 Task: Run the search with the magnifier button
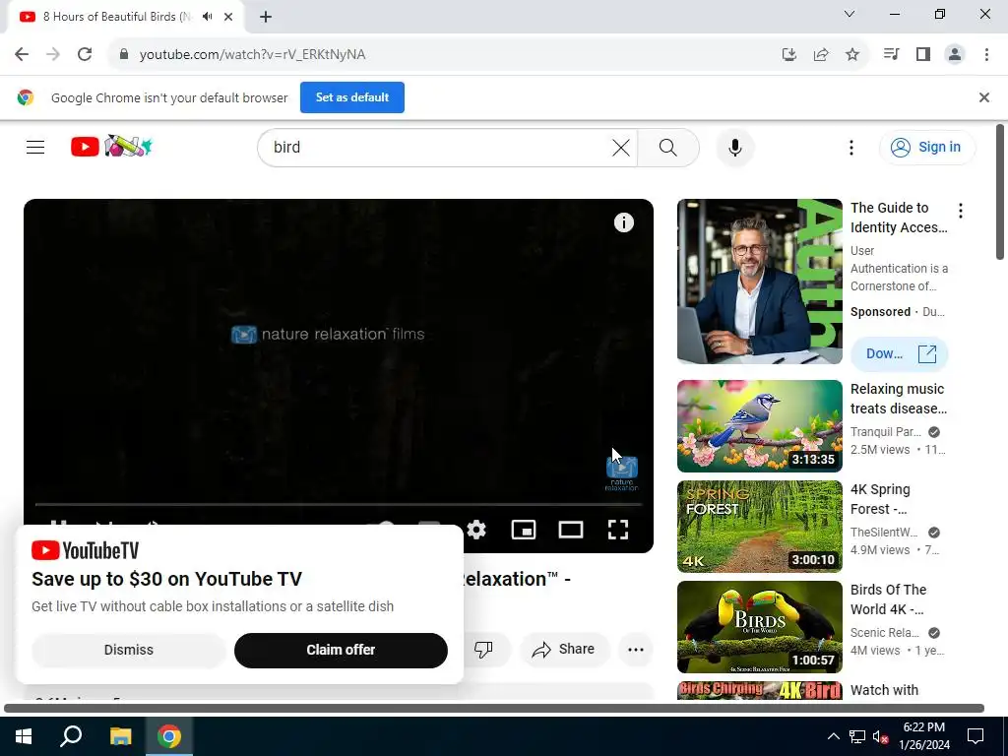tap(668, 148)
